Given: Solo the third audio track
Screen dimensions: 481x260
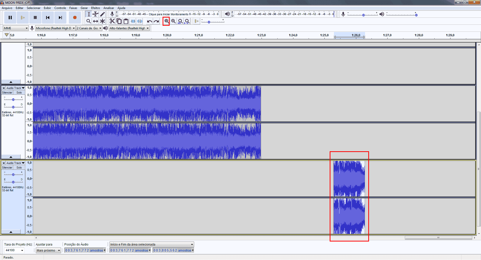Looking at the screenshot, I should pos(19,167).
